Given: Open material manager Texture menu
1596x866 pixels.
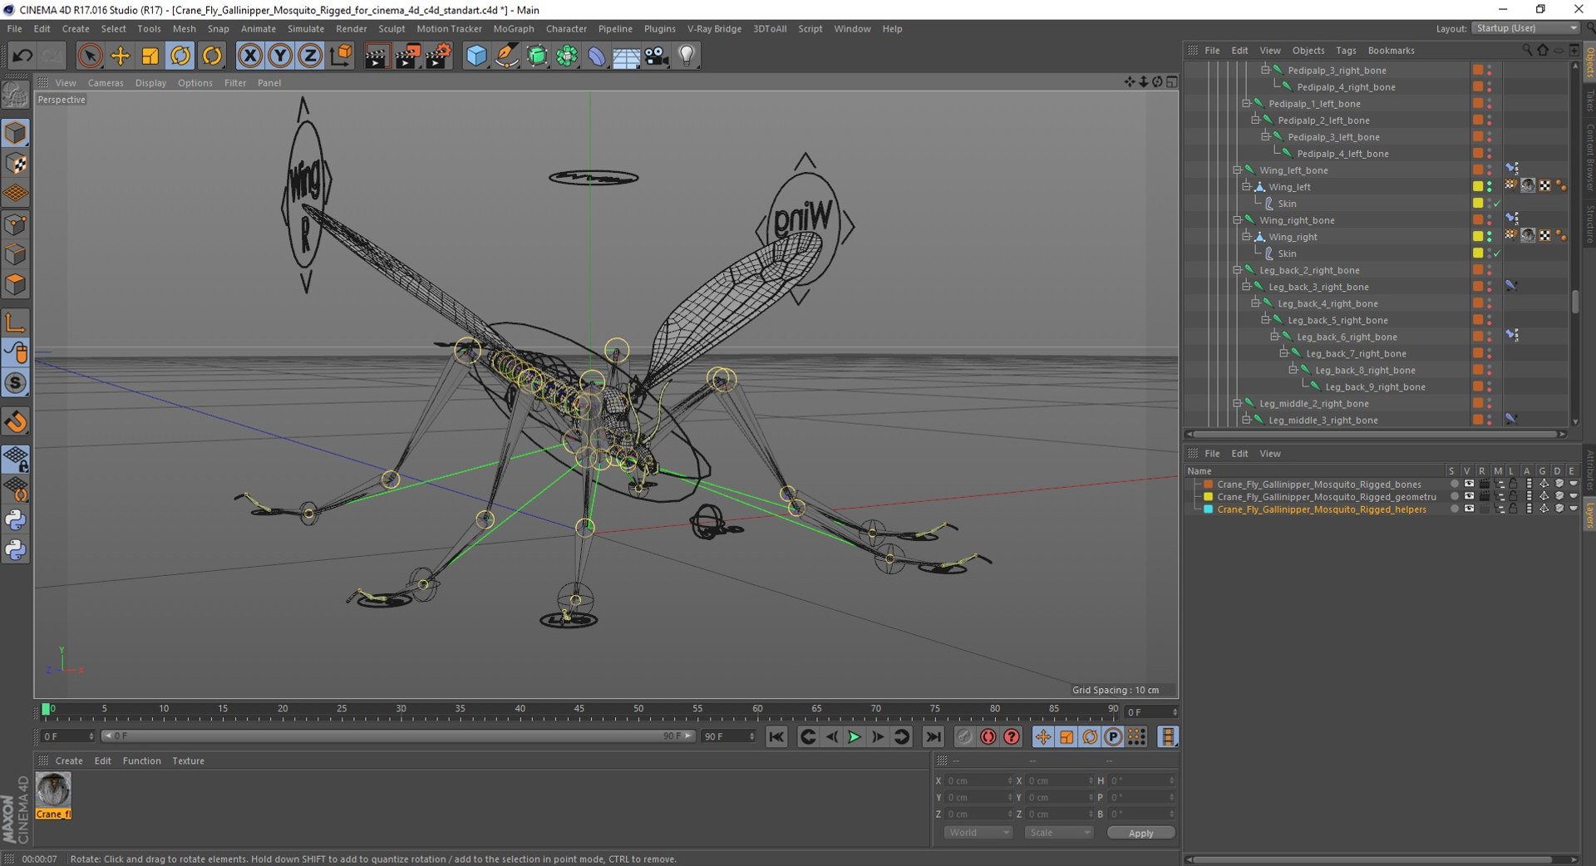Looking at the screenshot, I should [188, 760].
